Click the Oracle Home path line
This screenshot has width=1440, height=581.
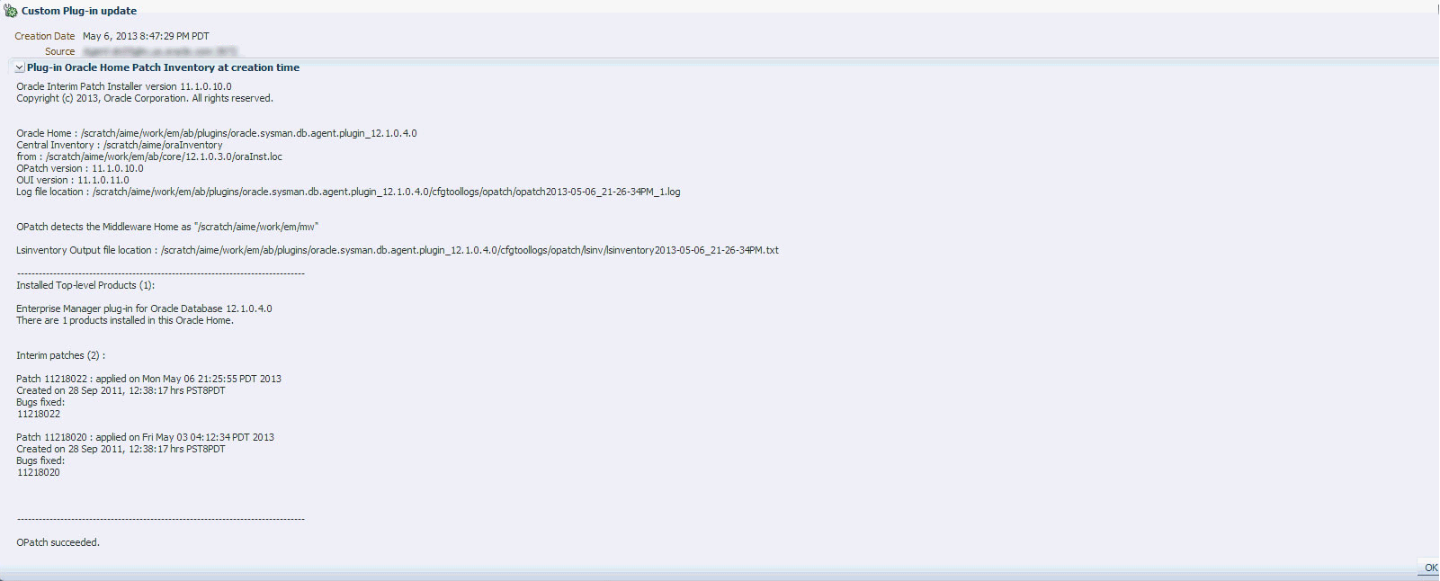217,133
